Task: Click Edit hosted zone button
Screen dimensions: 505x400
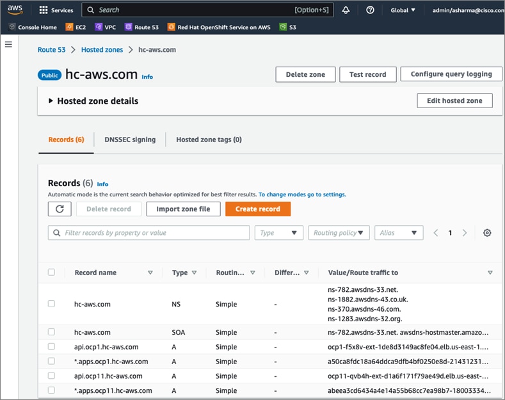Action: [x=454, y=101]
